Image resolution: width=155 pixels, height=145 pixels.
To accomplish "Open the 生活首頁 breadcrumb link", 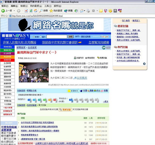I will 32,48.
